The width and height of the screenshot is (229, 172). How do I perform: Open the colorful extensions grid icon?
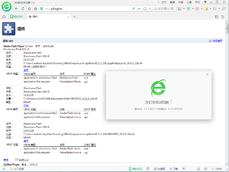tap(180, 9)
